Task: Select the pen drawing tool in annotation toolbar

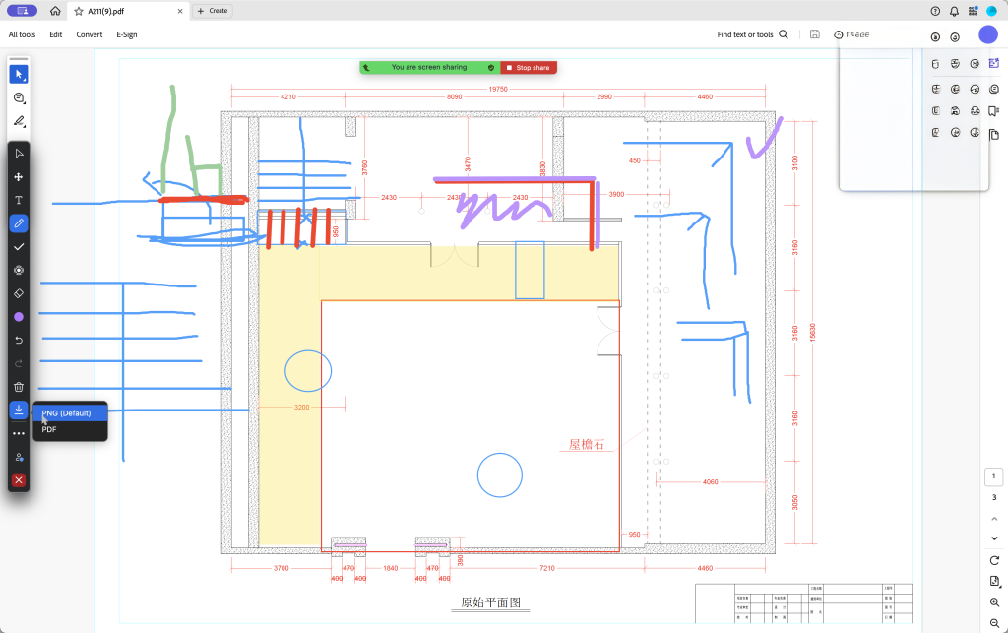Action: (x=19, y=223)
